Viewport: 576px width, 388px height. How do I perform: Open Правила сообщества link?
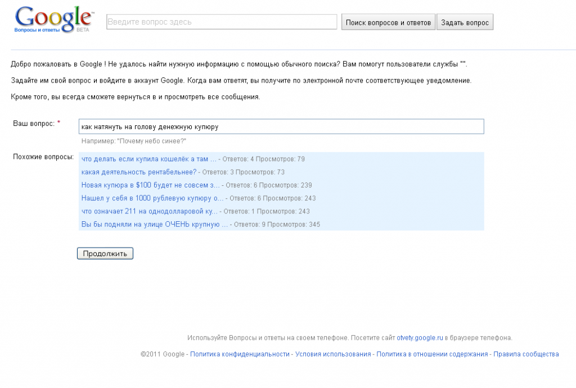point(526,354)
